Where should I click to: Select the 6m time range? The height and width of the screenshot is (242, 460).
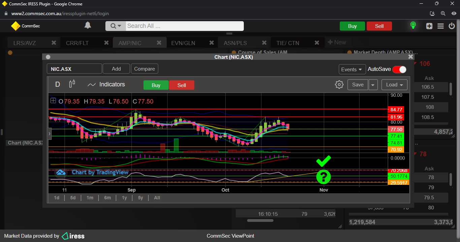click(x=107, y=198)
